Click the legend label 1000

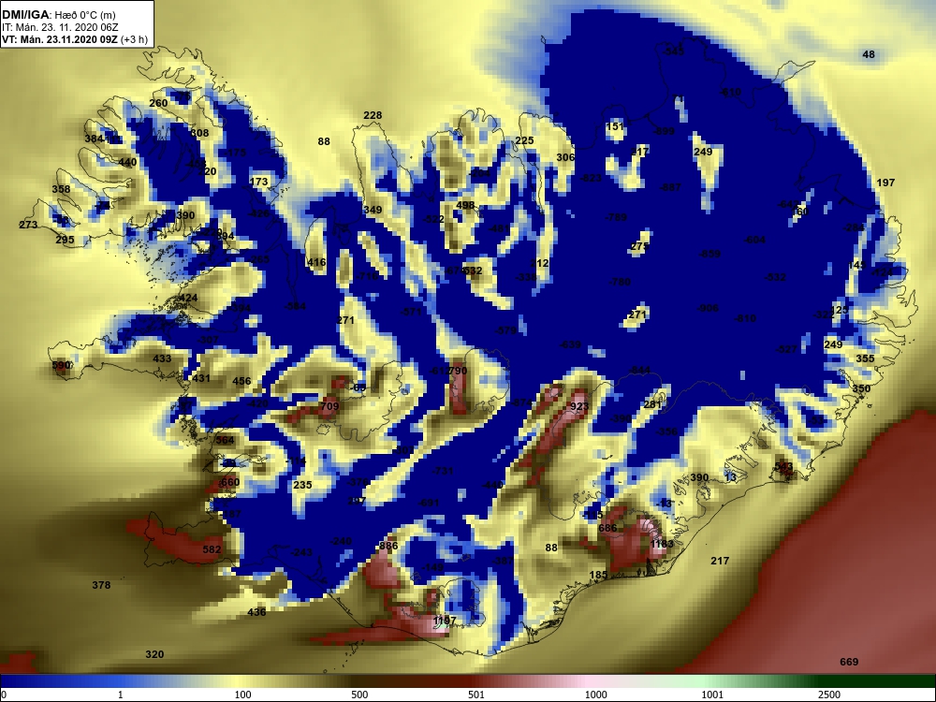(595, 695)
